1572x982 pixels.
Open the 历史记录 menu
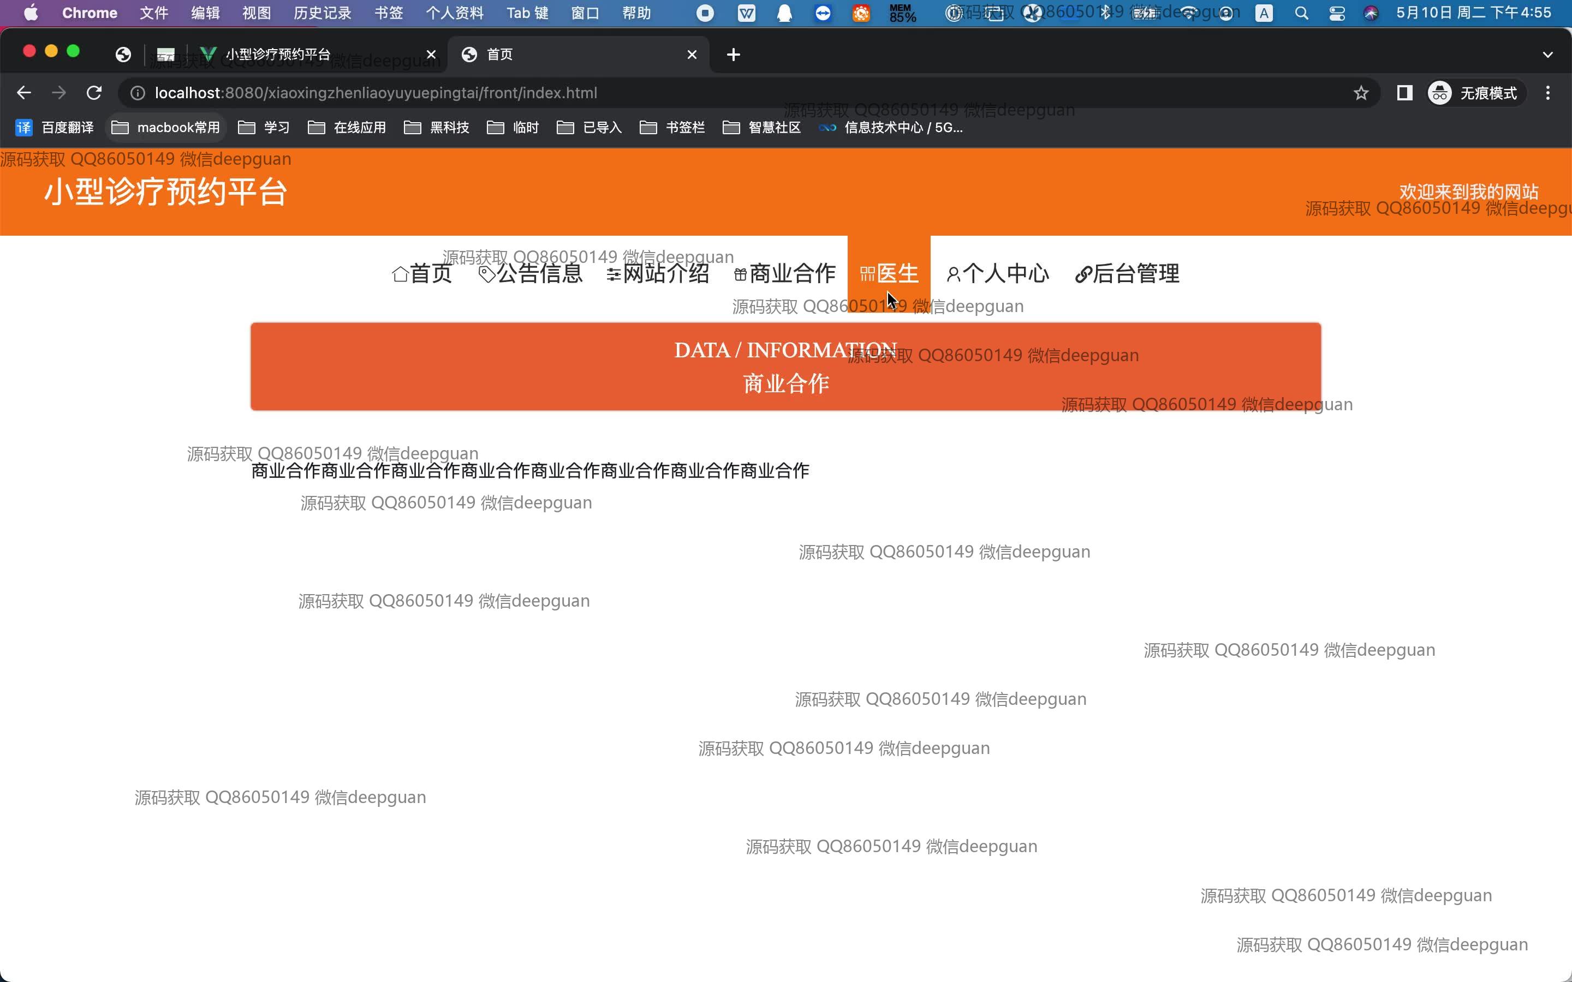[x=322, y=13]
